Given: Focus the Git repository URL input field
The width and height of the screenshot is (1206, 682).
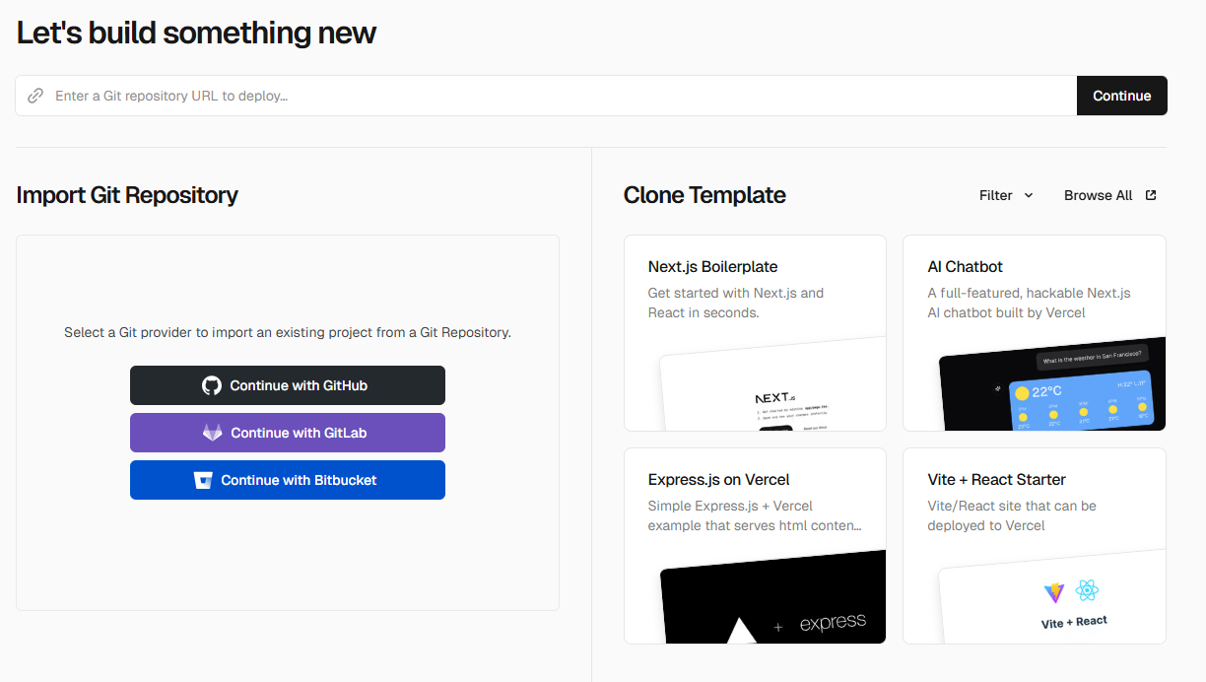Looking at the screenshot, I should [546, 96].
